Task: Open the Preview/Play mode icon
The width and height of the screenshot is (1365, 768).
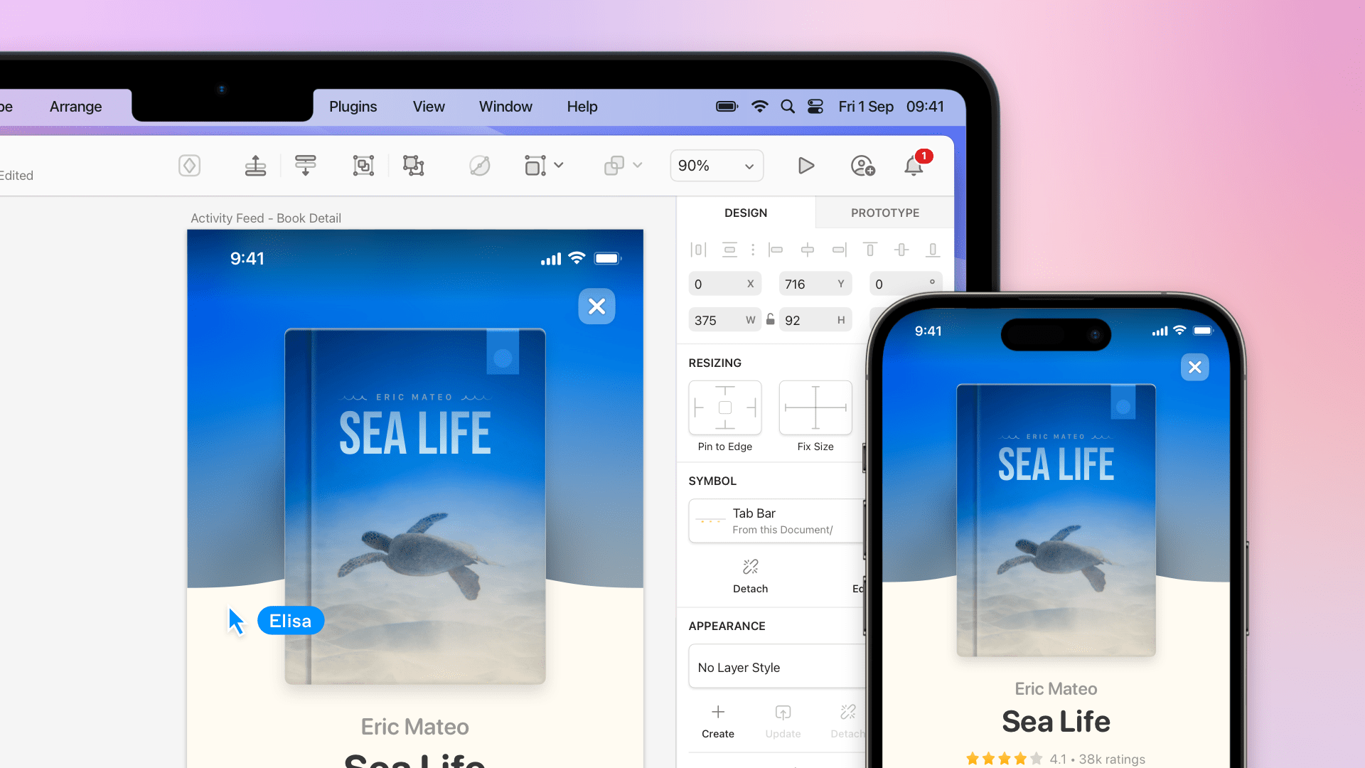Action: click(x=806, y=166)
